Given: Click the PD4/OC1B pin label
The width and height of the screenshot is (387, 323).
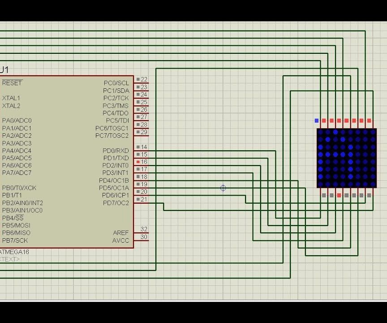Looking at the screenshot, I should 114,180.
